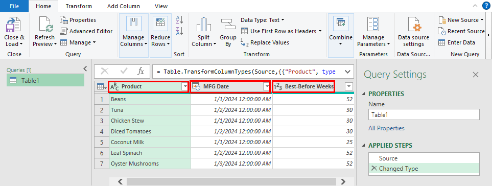Open the Help question mark icon

coord(486,6)
